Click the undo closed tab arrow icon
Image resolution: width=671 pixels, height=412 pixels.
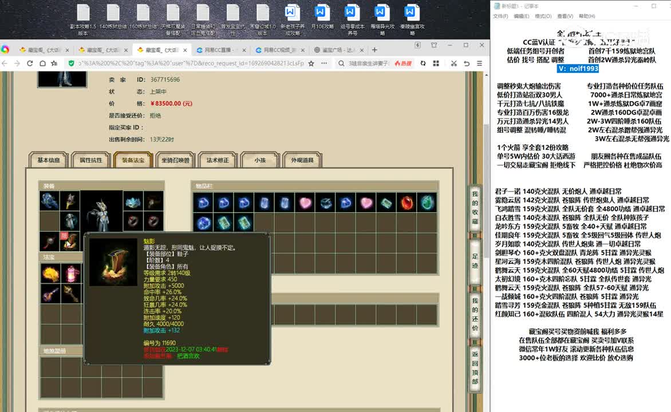467,64
